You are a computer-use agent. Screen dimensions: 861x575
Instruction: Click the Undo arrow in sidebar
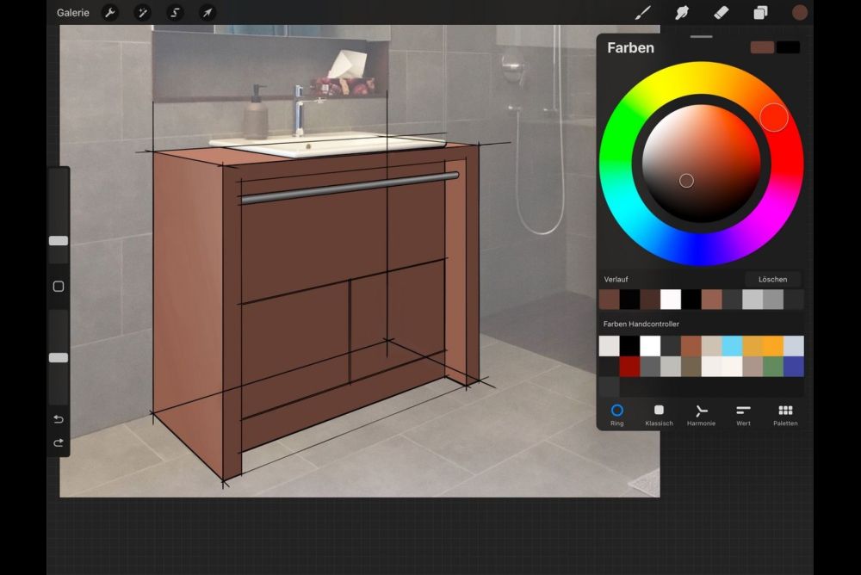[x=59, y=419]
